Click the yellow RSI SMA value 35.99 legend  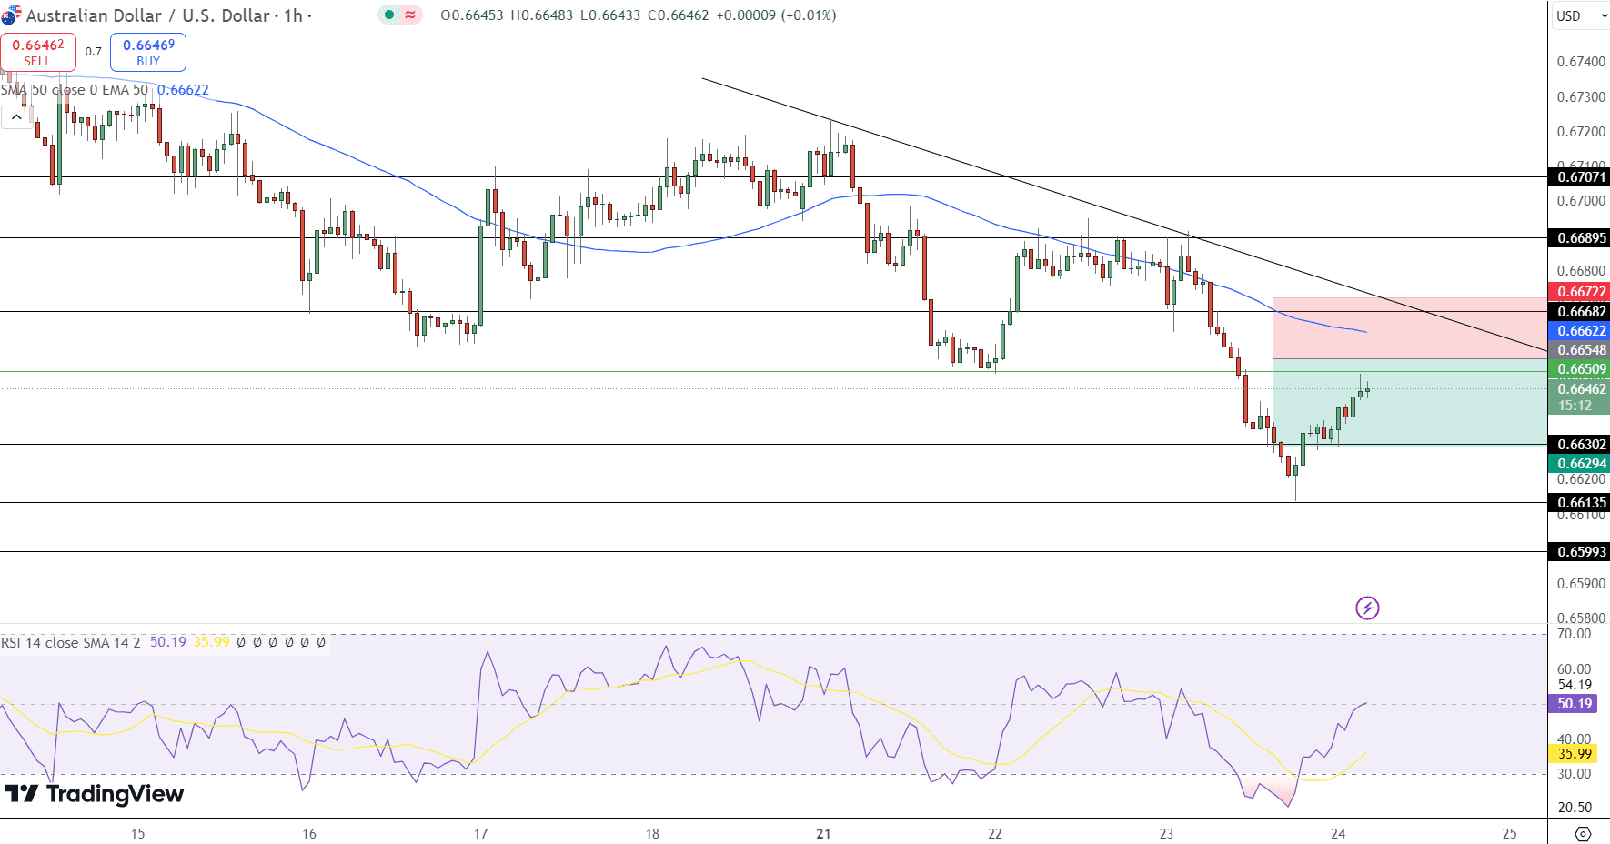coord(212,642)
